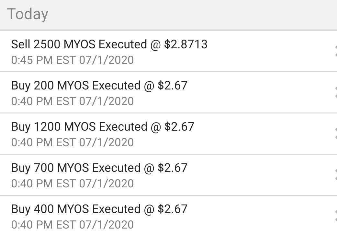
Task: Tap timestamp under Buy 1200 MYOS
Action: pyautogui.click(x=72, y=142)
